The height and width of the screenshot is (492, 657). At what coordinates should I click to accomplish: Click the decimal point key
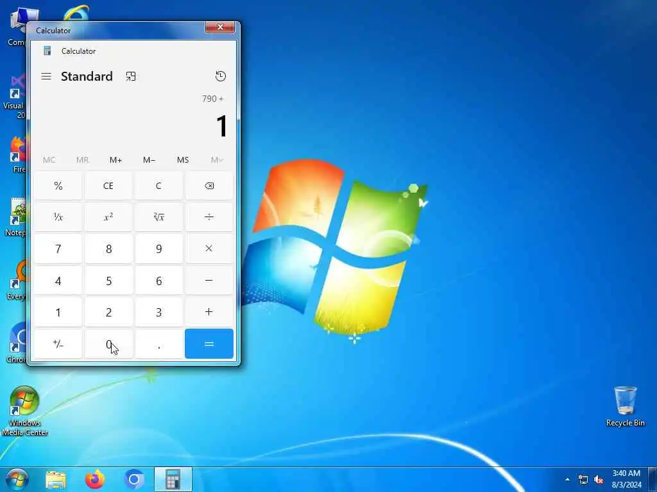(159, 344)
